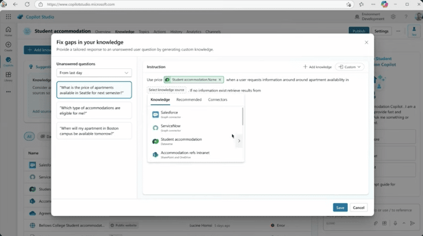Remove Student accommodation.Name tag
The width and height of the screenshot is (423, 236).
220,80
